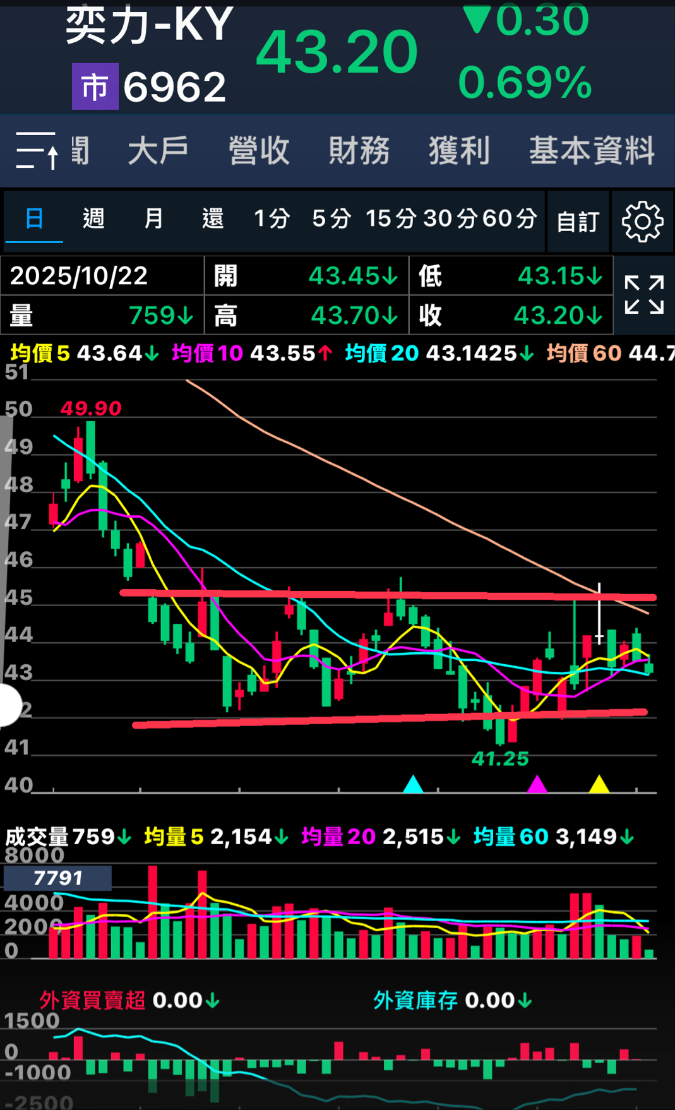This screenshot has height=1110, width=675.
Task: Tap the 7791 volume value tag
Action: [58, 878]
